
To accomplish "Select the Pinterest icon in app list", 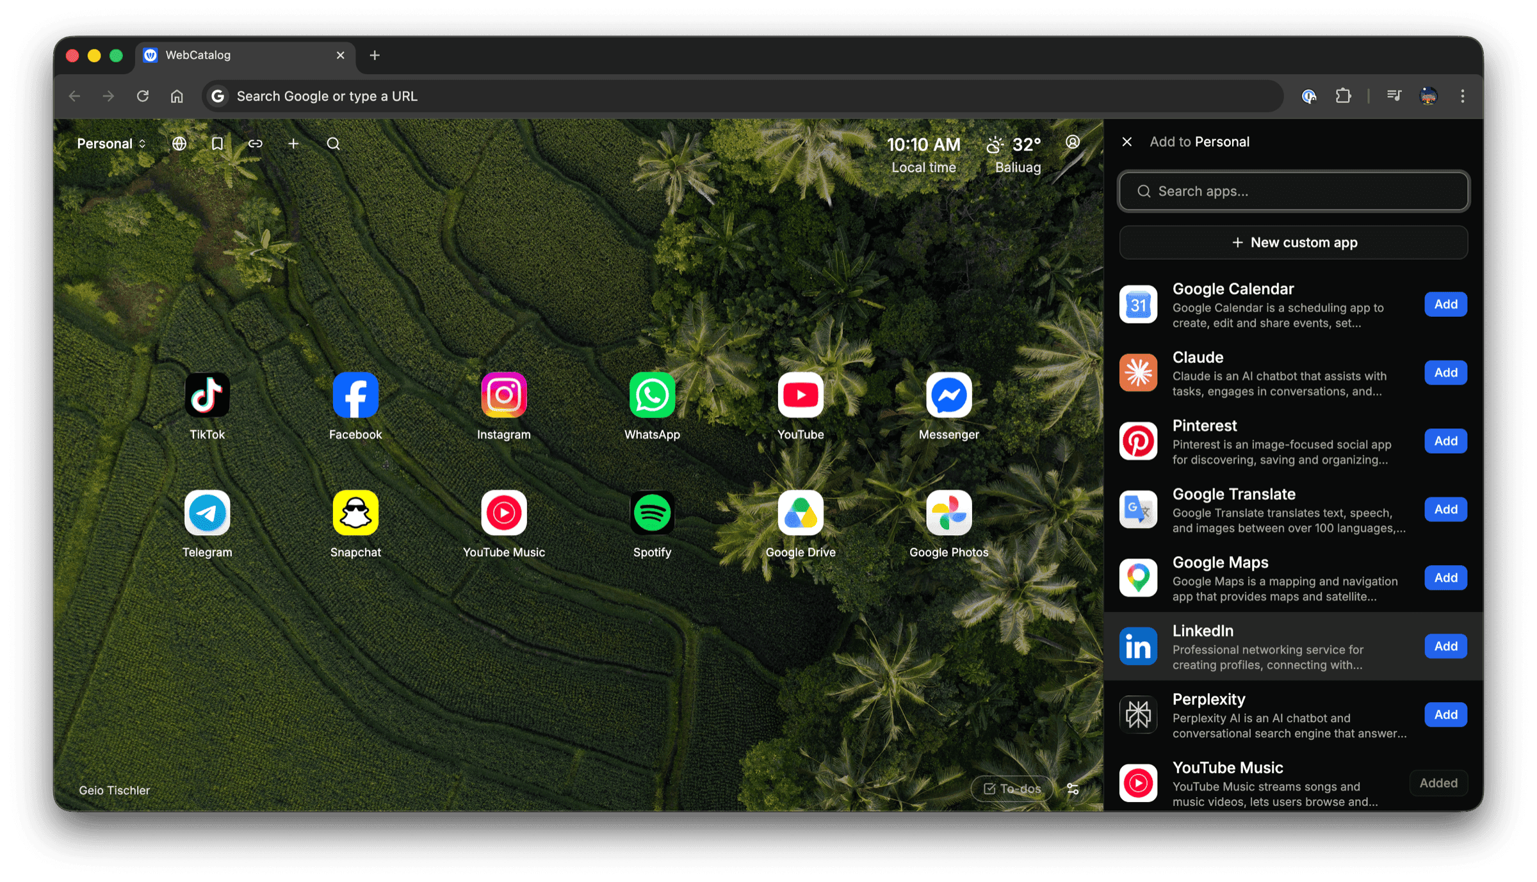I will click(1138, 442).
